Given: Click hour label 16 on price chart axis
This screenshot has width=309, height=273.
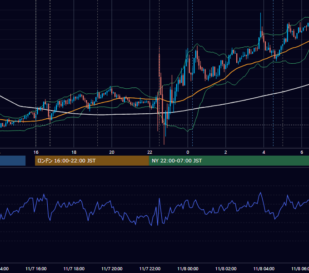Looking at the screenshot, I should coord(36,152).
